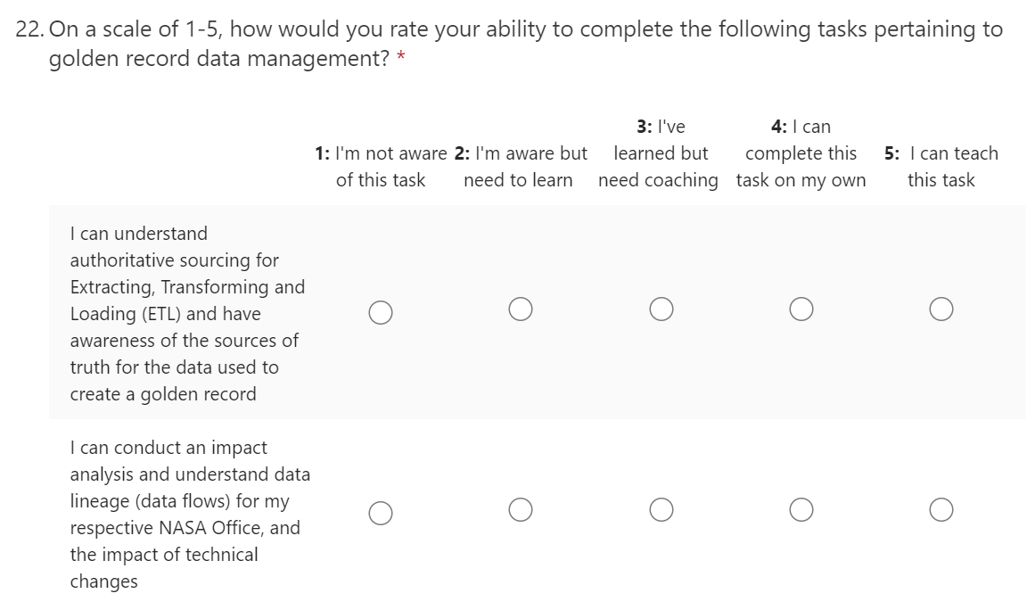Click the "1: I'm not aware" column header

381,167
